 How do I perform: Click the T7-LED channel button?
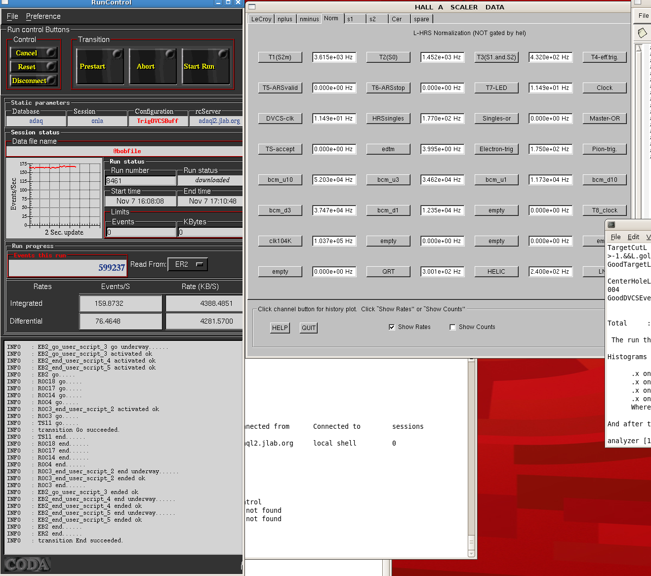[496, 88]
